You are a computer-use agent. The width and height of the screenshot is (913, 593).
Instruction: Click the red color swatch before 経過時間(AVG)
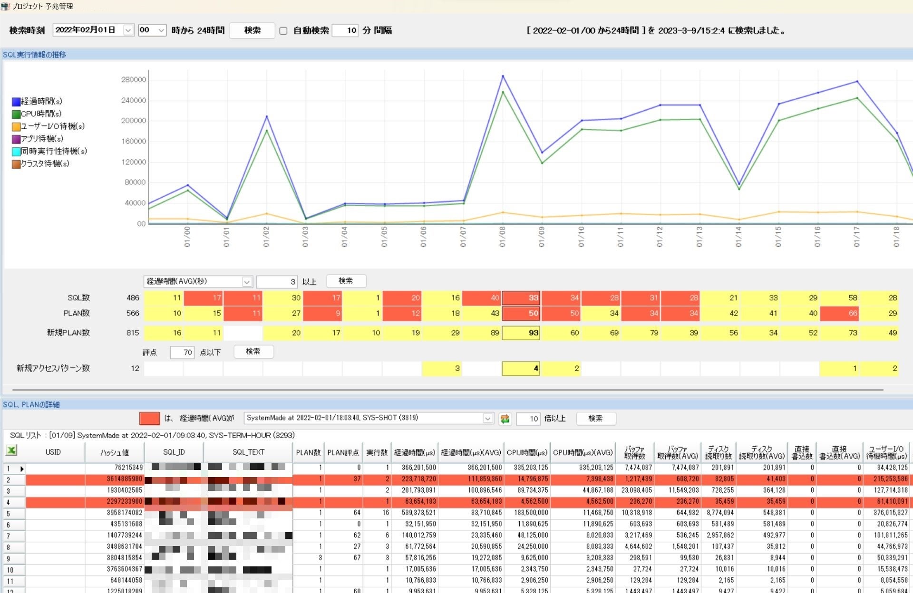pos(149,418)
